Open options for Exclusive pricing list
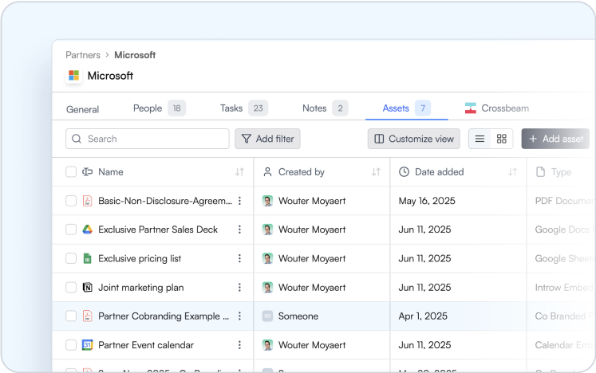 point(239,258)
